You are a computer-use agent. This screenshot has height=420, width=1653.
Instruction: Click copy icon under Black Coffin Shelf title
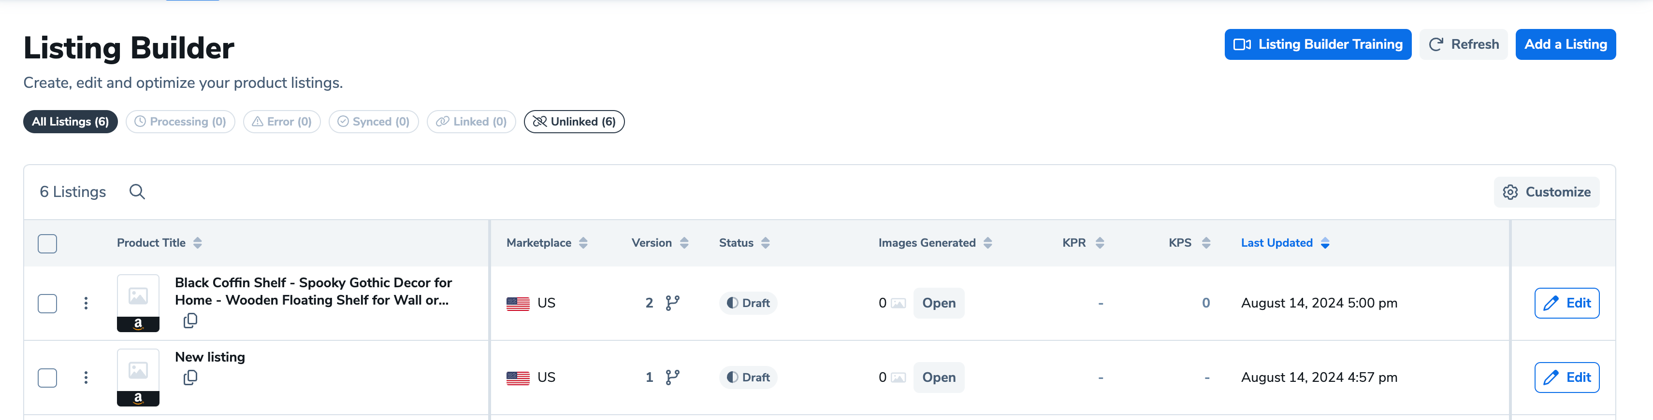coord(190,321)
